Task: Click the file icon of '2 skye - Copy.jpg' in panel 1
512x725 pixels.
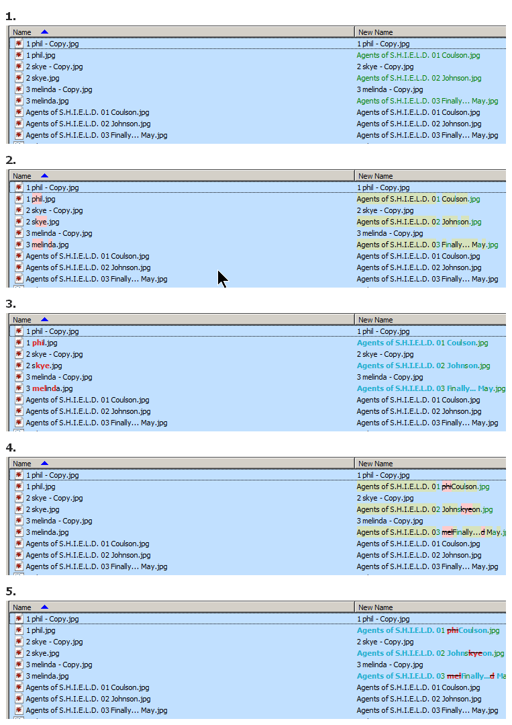Action: click(19, 67)
